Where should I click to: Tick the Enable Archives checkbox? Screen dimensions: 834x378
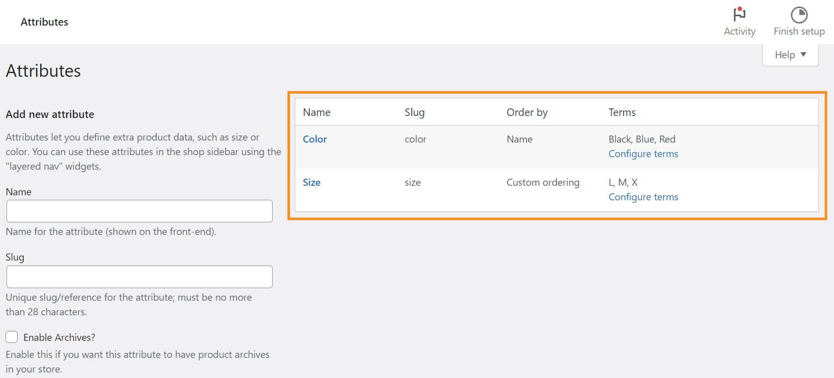pos(12,337)
